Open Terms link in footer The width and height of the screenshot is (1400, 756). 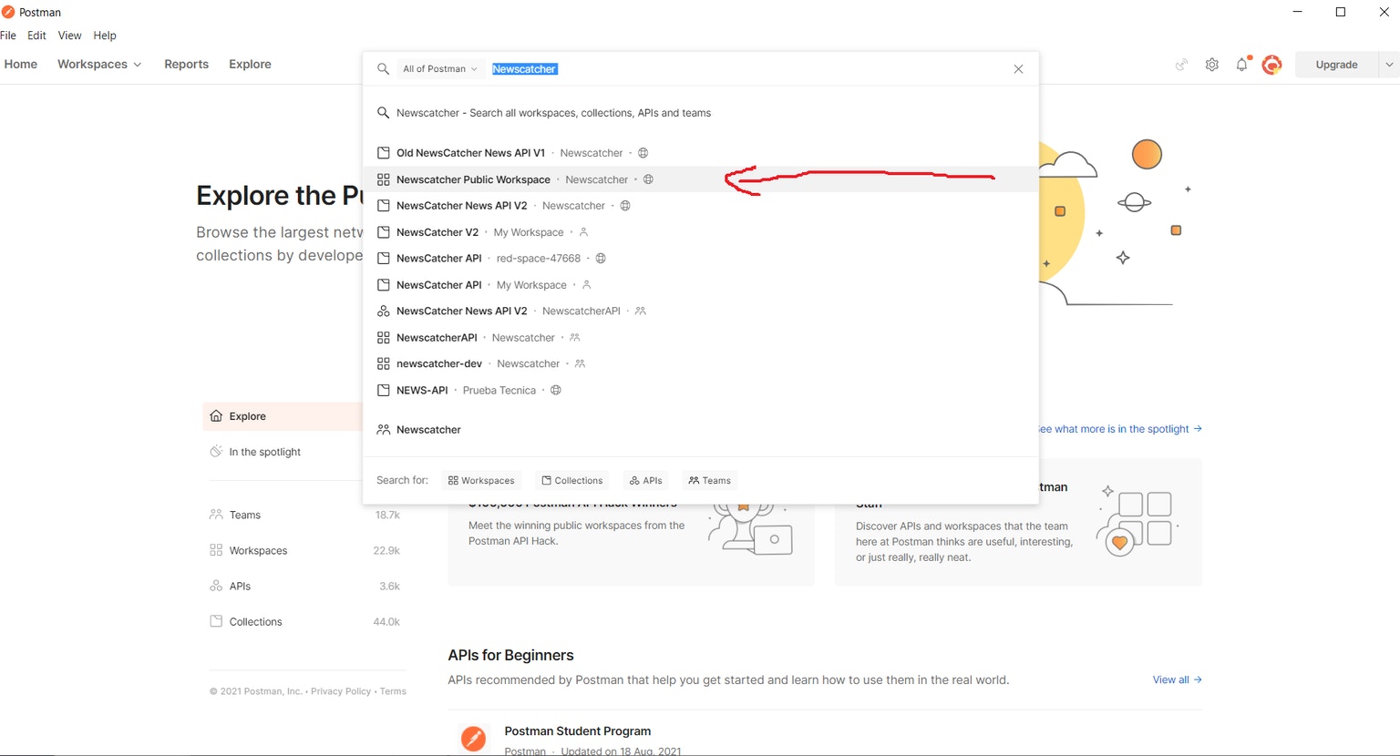coord(393,691)
